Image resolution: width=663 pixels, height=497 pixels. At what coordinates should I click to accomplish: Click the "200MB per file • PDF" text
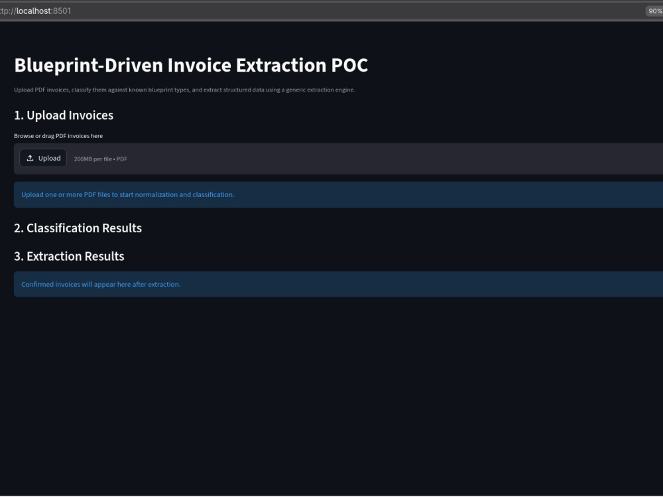pos(101,159)
